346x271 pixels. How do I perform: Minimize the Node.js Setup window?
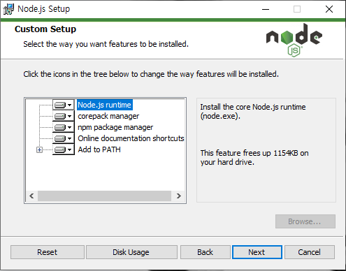click(x=266, y=9)
